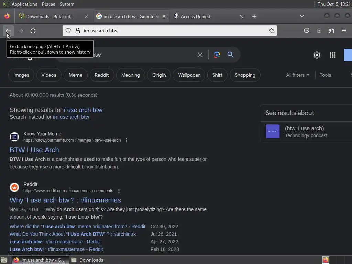Open the Pocket save icon
This screenshot has height=264, width=352.
306,31
